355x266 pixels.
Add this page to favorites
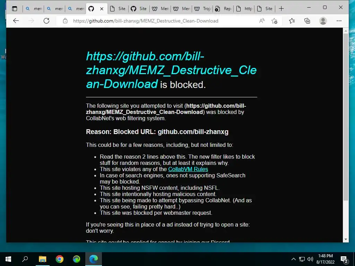tap(275, 21)
